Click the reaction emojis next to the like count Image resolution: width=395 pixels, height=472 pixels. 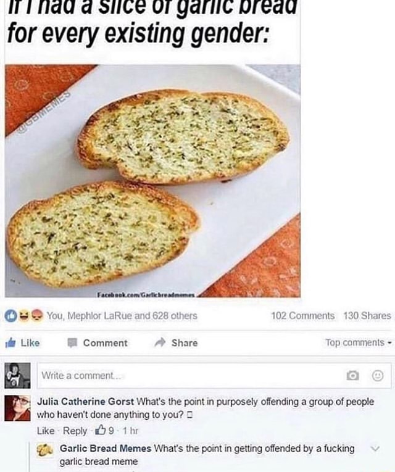23,315
